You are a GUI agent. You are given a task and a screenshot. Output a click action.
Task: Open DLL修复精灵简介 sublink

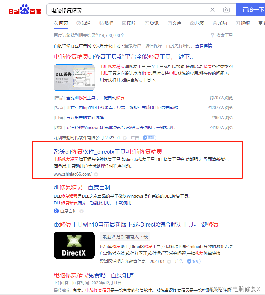[x=70, y=203]
